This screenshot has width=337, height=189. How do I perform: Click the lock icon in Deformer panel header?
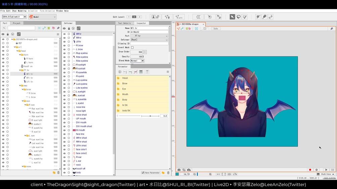(69, 28)
